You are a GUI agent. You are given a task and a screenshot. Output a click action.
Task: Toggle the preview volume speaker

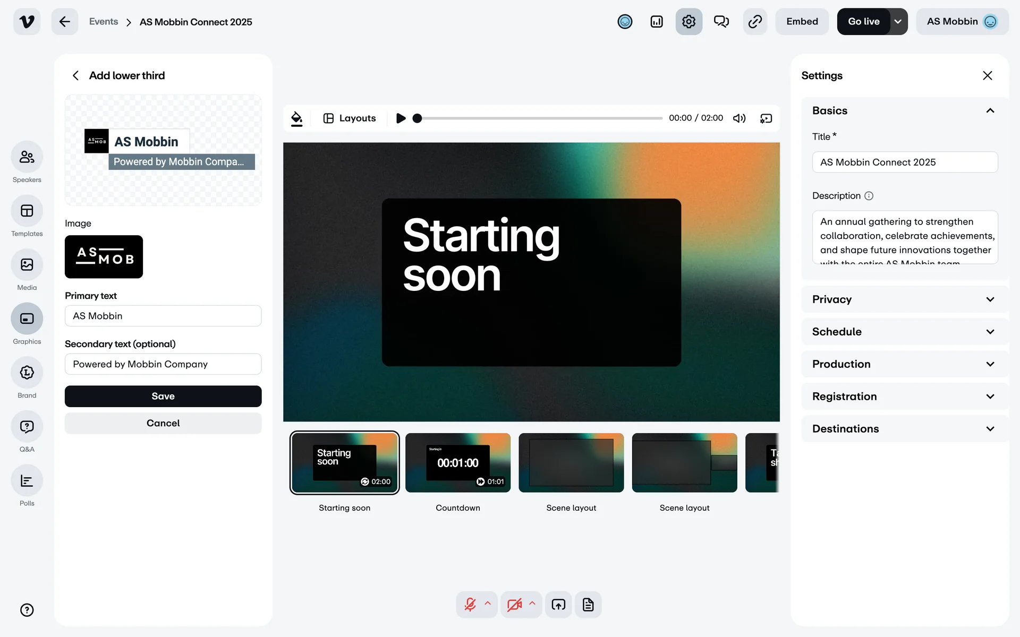pyautogui.click(x=739, y=118)
